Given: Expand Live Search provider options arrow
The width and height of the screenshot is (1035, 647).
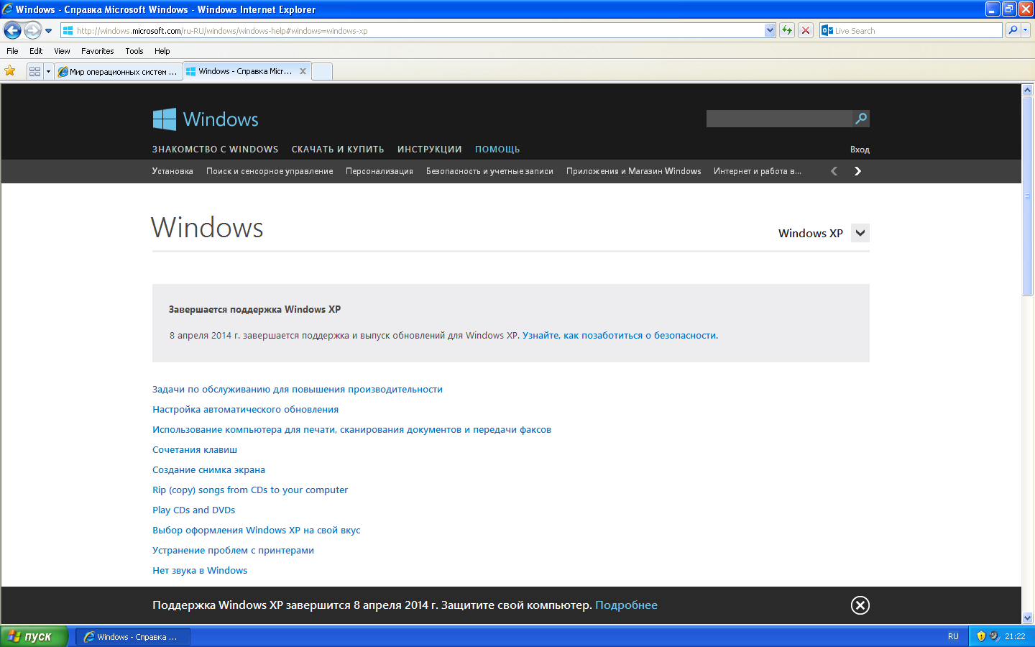Looking at the screenshot, I should point(1026,30).
